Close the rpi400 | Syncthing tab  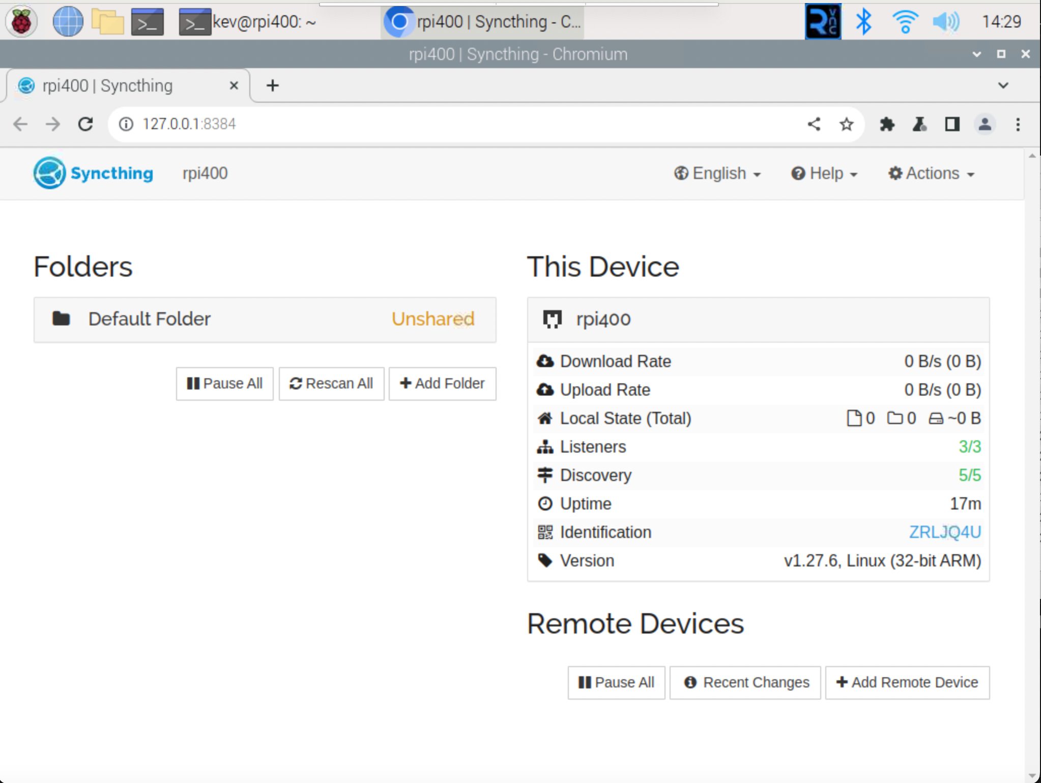(x=234, y=85)
